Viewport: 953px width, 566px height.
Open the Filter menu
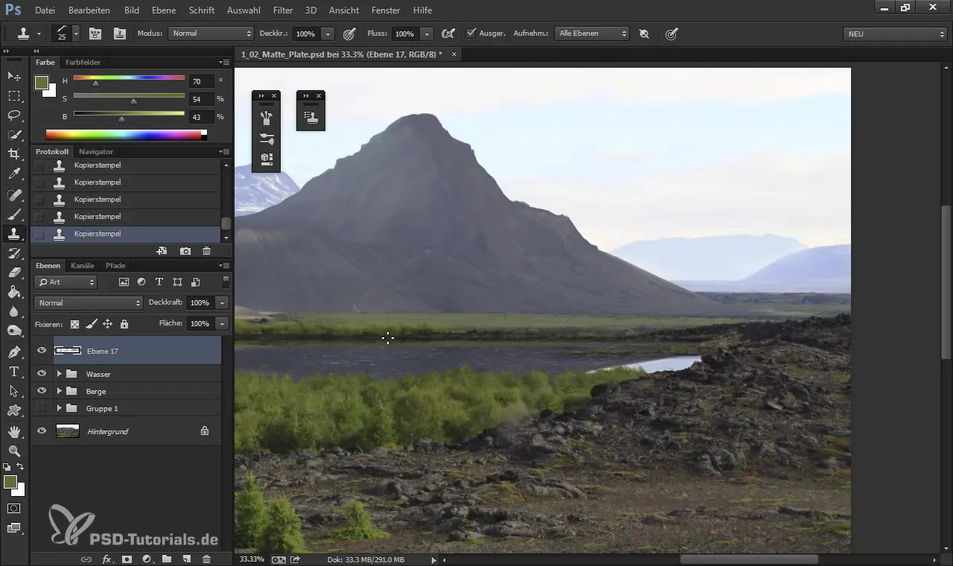(283, 10)
